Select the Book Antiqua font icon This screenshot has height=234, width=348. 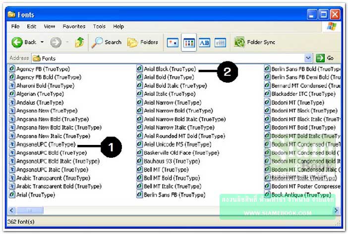267,195
